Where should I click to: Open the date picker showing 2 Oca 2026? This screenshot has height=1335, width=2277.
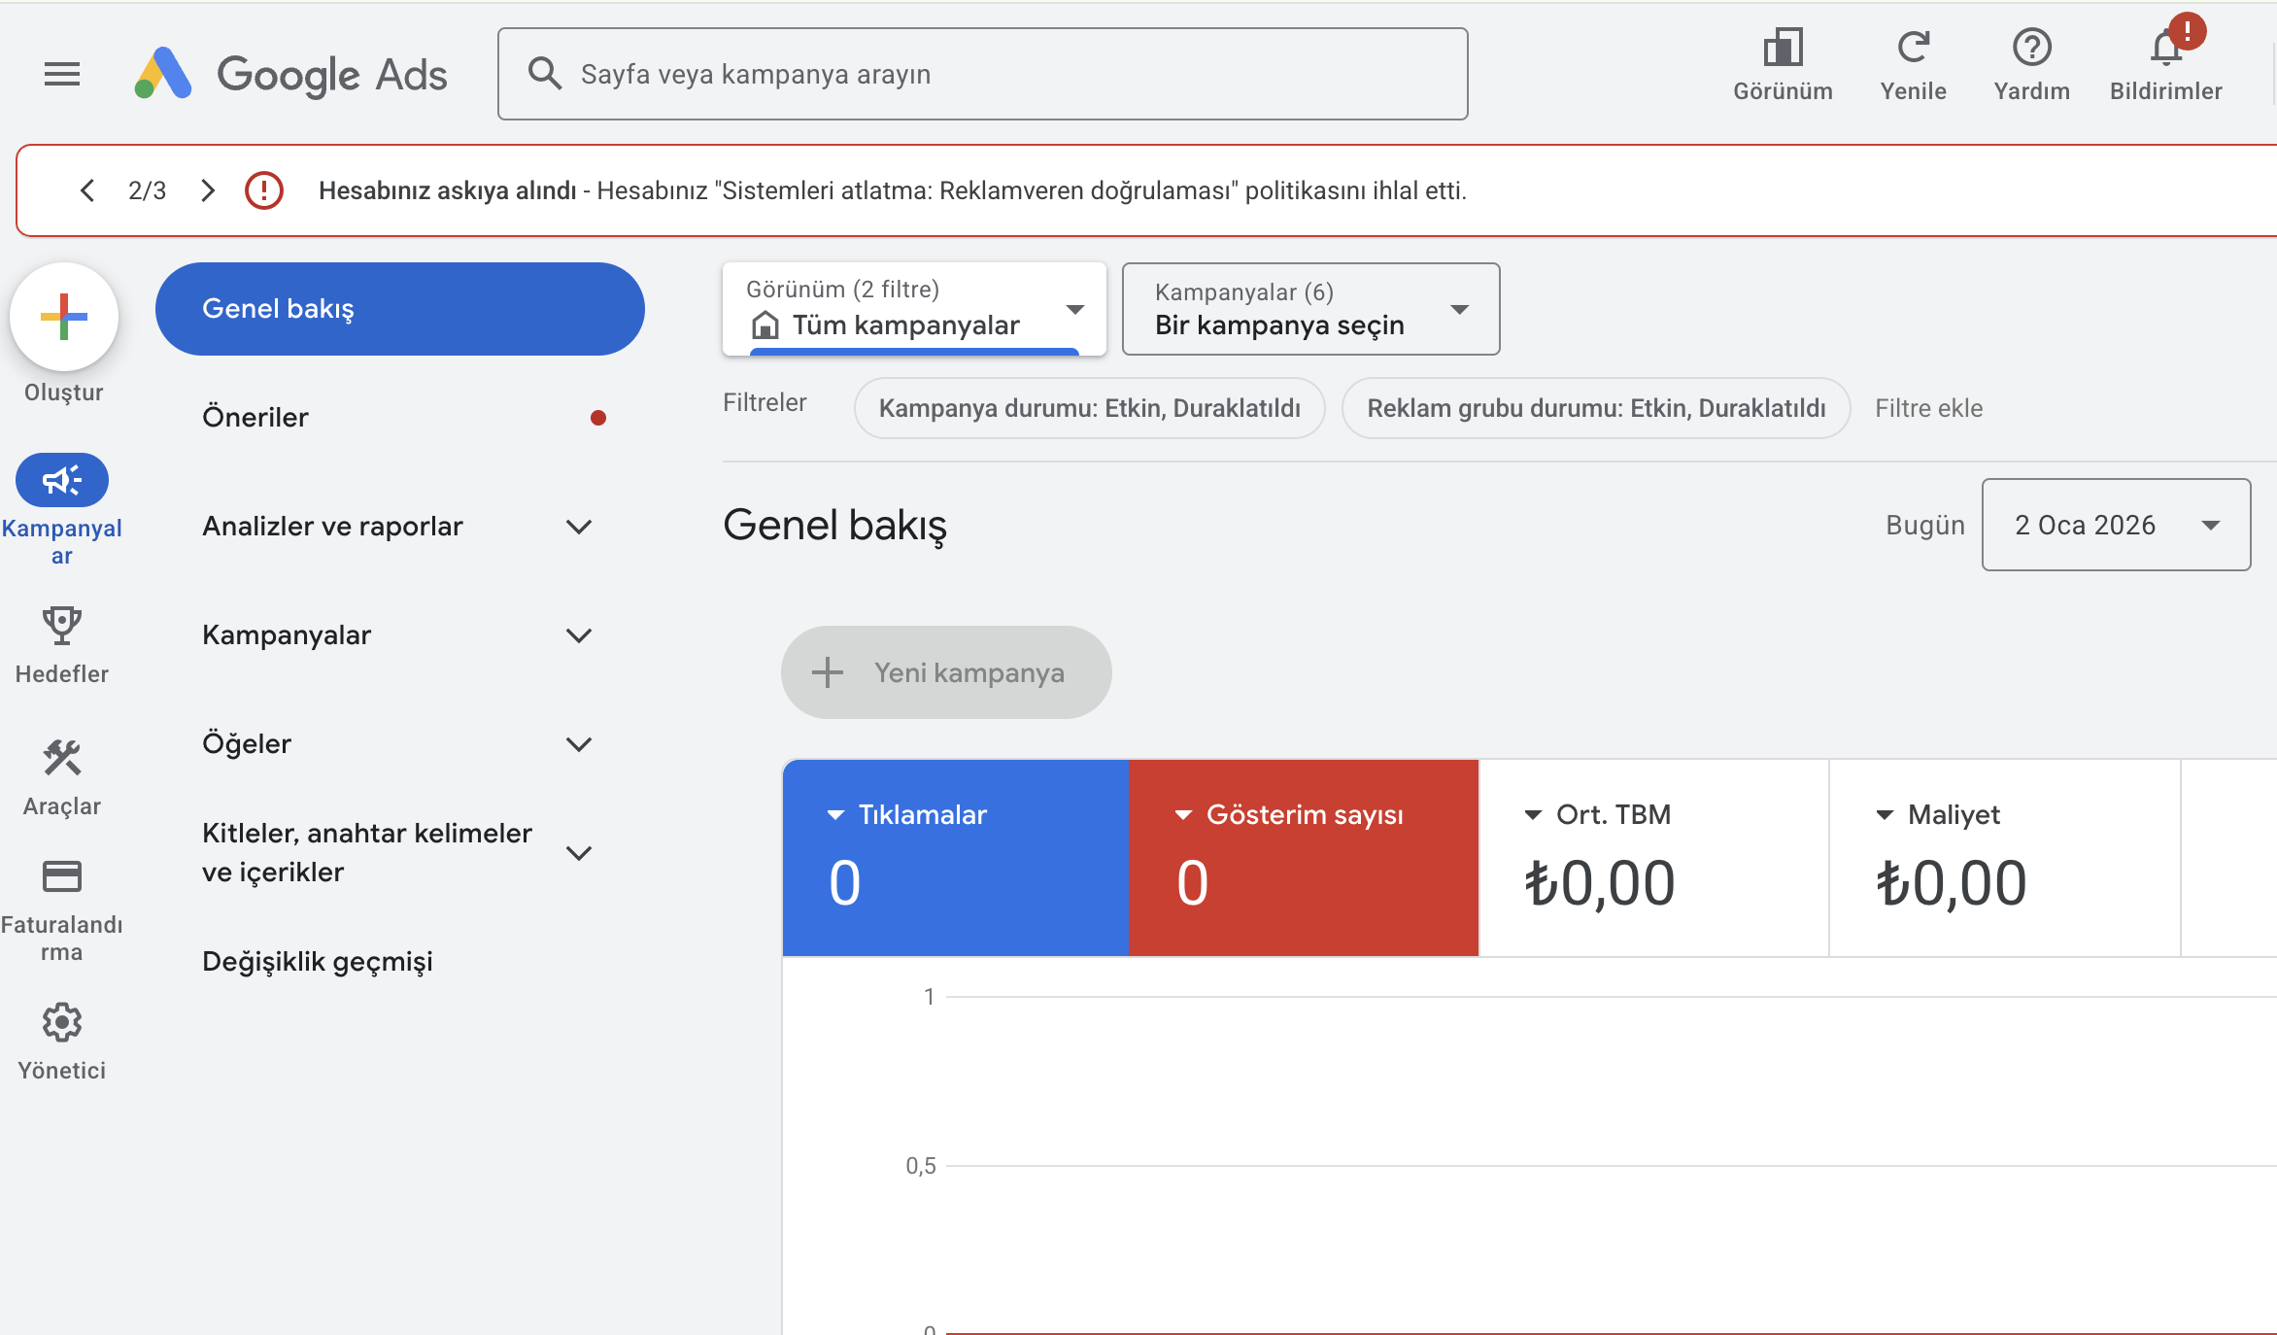click(x=2115, y=525)
